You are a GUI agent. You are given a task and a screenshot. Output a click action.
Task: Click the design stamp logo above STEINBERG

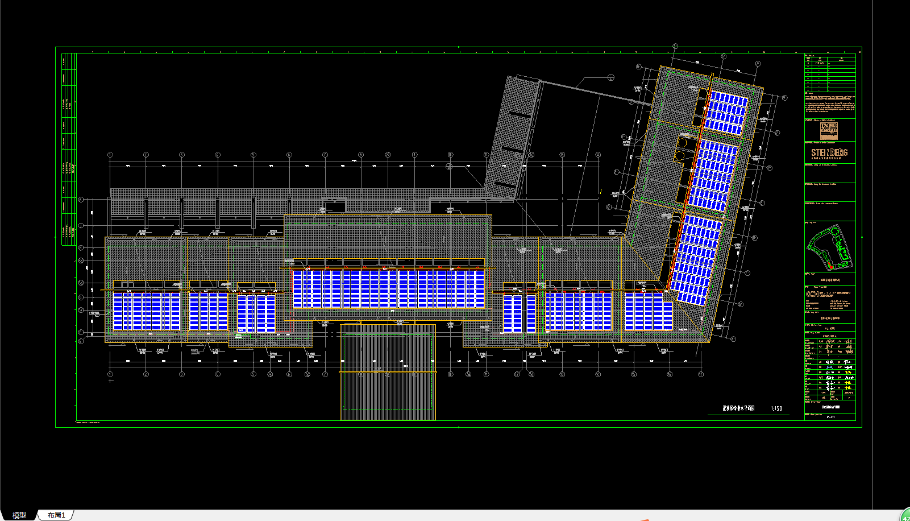(829, 131)
